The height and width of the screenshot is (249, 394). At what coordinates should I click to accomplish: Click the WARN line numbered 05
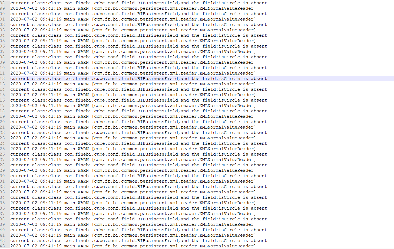click(133, 41)
